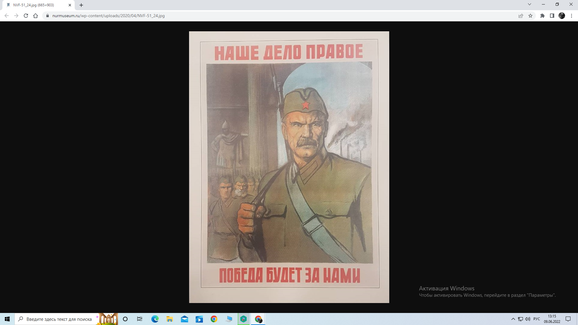Open File Explorer from the taskbar
Viewport: 578px width, 325px height.
[169, 319]
